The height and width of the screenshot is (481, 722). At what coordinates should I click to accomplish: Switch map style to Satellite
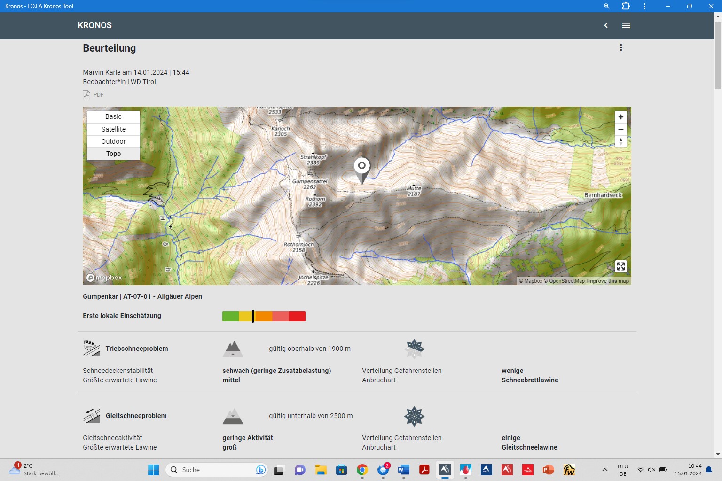click(113, 129)
